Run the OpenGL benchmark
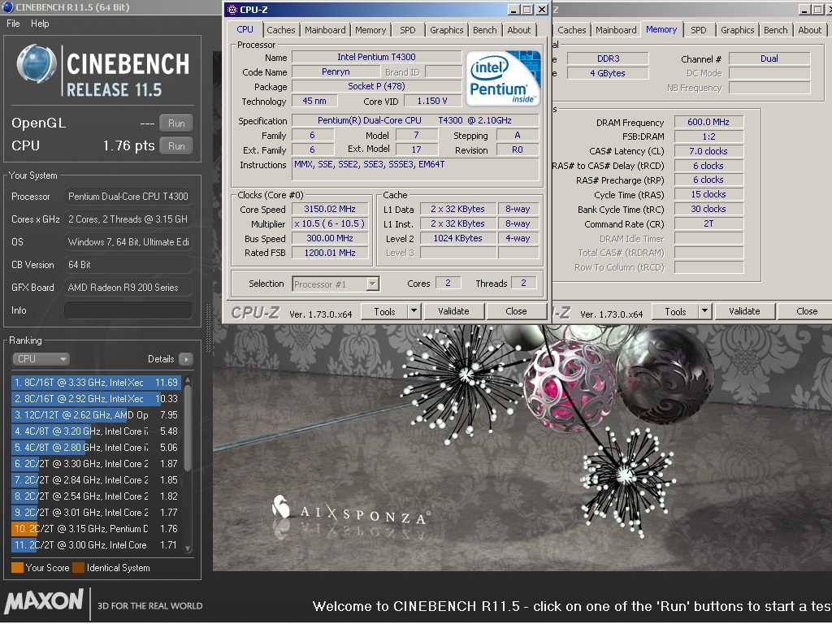The width and height of the screenshot is (832, 624). [x=176, y=123]
